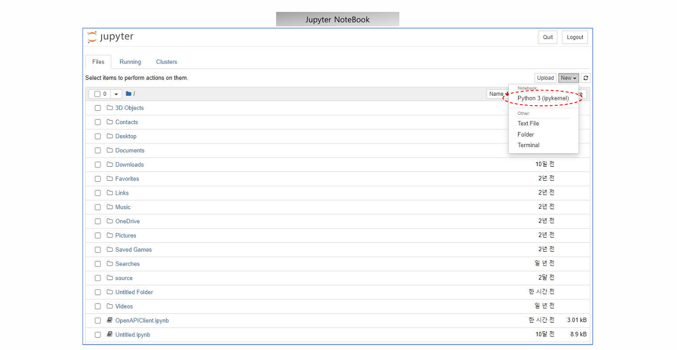The height and width of the screenshot is (350, 677).
Task: Check the 3D Objects folder checkbox
Action: [x=97, y=108]
